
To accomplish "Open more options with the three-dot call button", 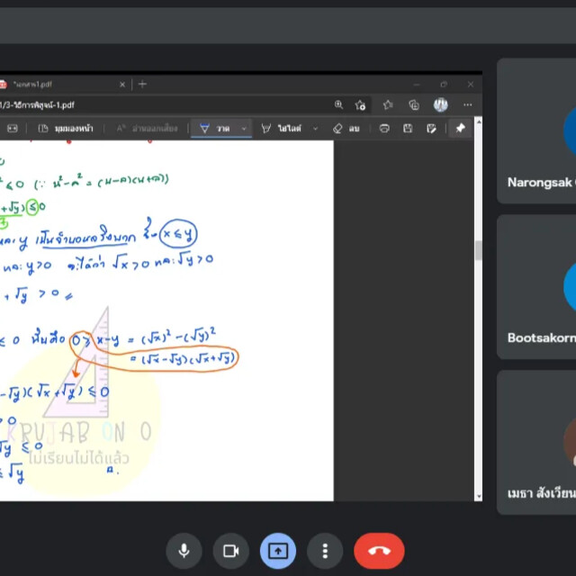I will click(x=325, y=551).
